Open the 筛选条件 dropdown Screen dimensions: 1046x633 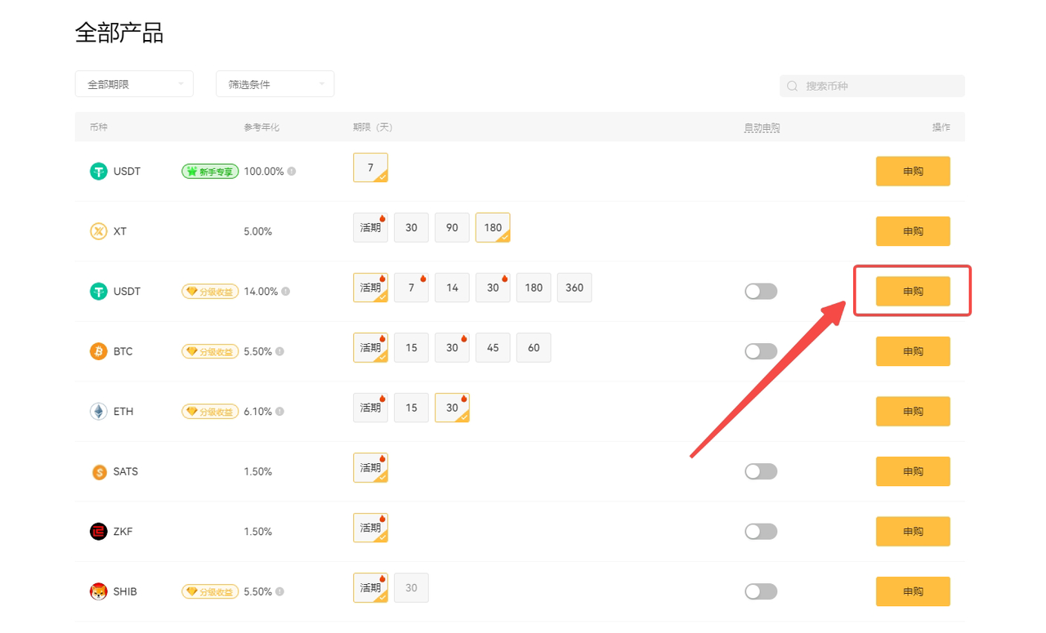coord(275,84)
